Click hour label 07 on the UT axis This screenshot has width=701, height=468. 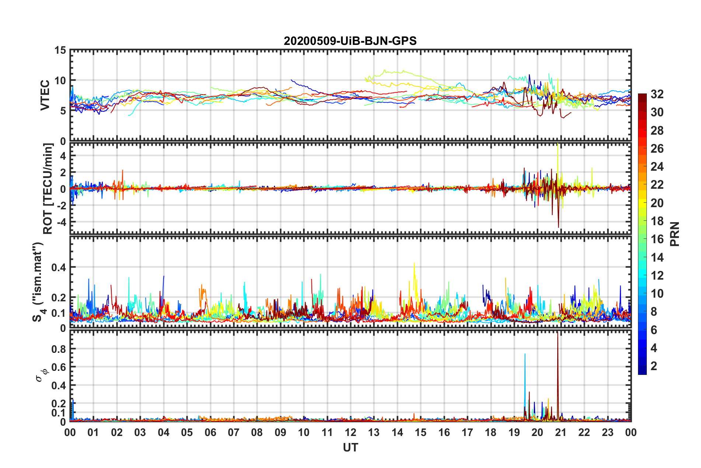(234, 432)
